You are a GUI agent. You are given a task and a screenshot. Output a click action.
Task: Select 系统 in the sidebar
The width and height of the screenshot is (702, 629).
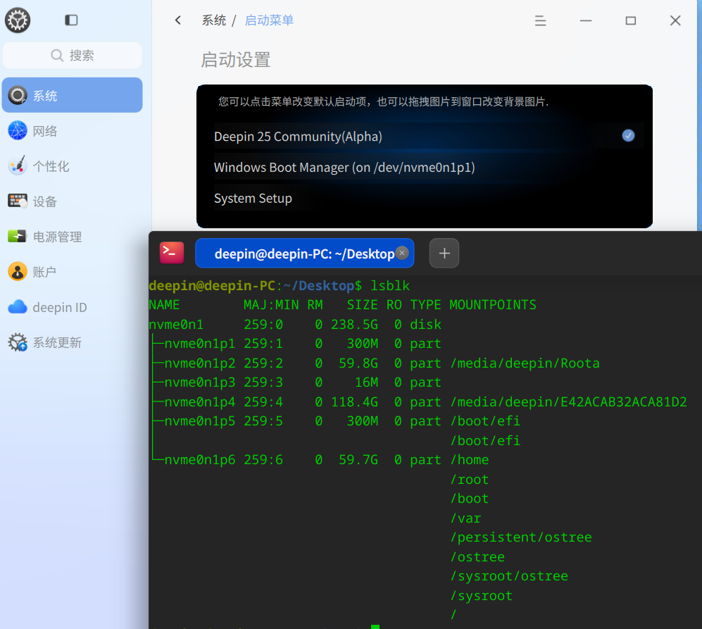tap(72, 95)
